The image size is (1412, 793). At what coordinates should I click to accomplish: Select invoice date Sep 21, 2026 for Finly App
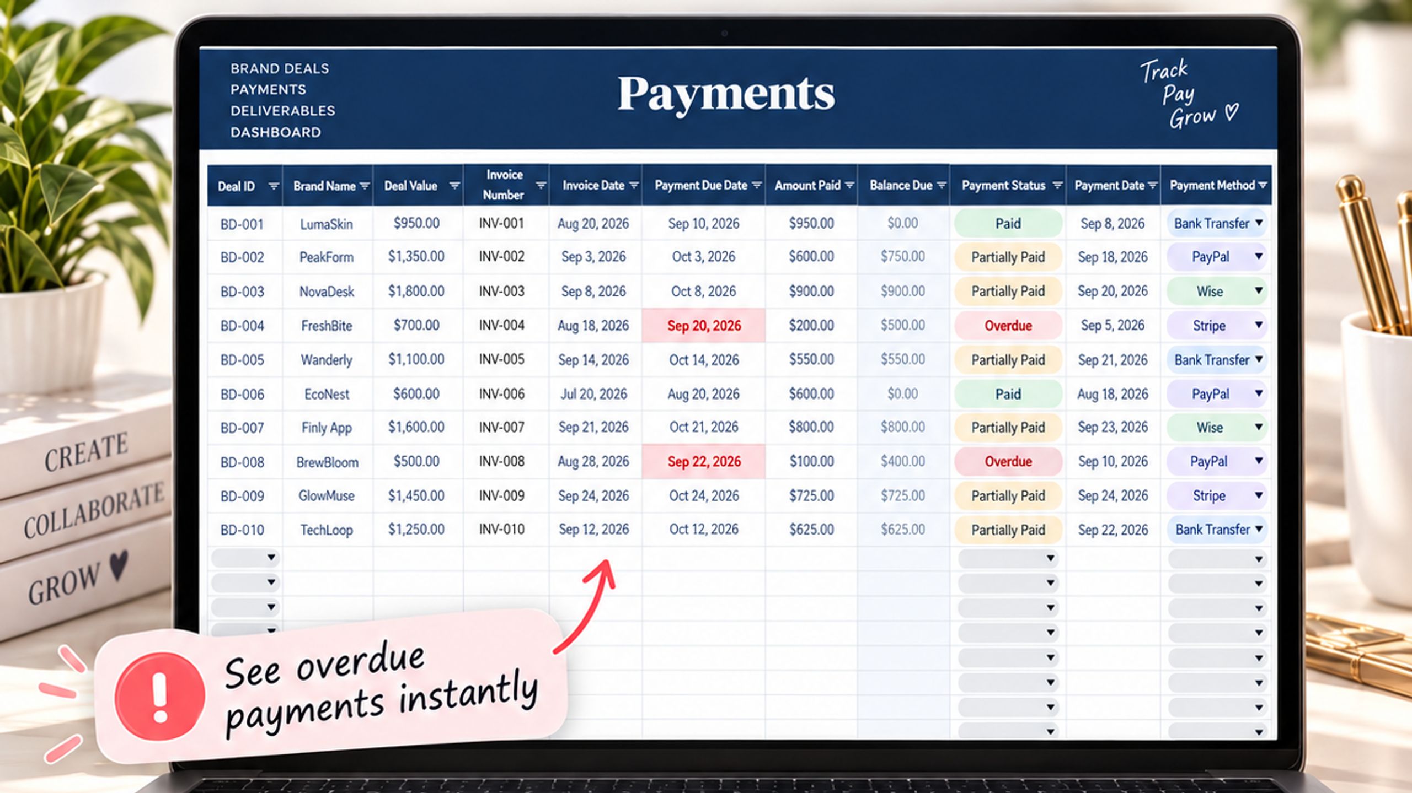pos(593,427)
